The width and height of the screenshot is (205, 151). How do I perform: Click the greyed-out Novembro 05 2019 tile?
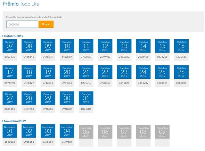86,131
